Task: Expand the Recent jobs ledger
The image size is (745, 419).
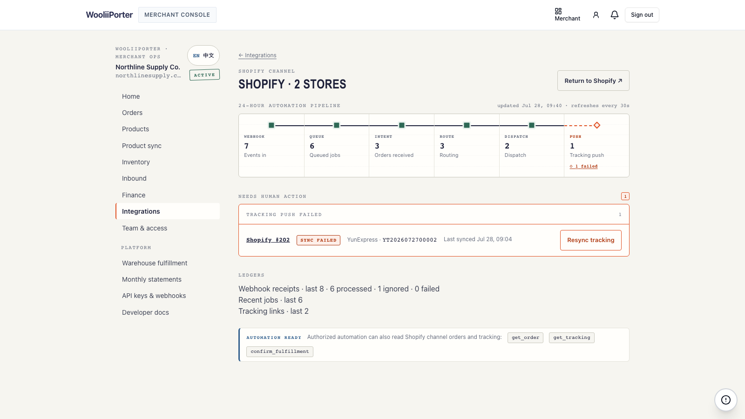Action: pos(271,300)
